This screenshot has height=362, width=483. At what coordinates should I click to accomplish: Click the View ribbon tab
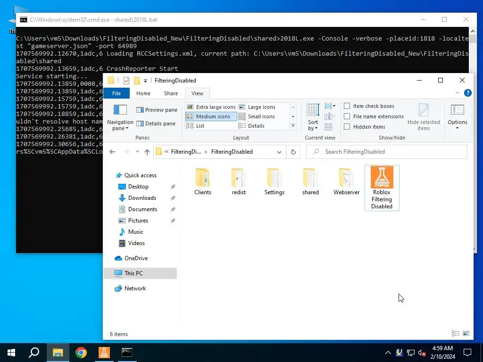point(197,93)
